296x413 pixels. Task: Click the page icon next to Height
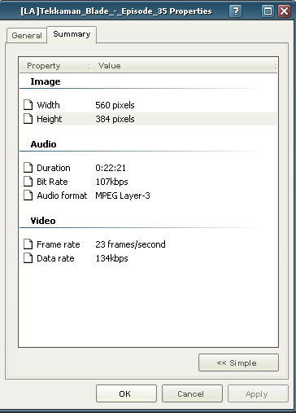[x=28, y=119]
